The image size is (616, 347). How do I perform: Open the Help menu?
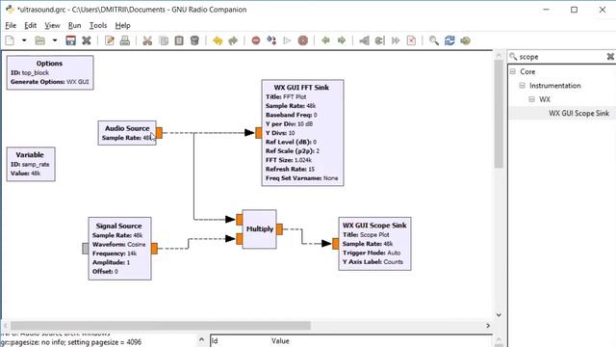click(x=122, y=26)
